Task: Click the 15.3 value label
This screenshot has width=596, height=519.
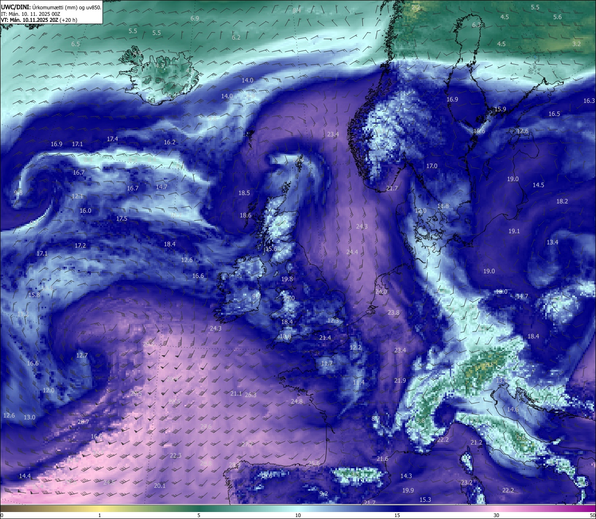Action: tap(425, 499)
